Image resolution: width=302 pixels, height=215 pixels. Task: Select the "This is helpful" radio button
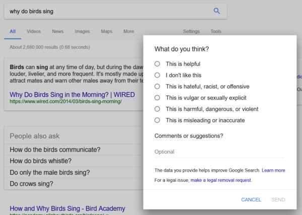[x=157, y=64]
